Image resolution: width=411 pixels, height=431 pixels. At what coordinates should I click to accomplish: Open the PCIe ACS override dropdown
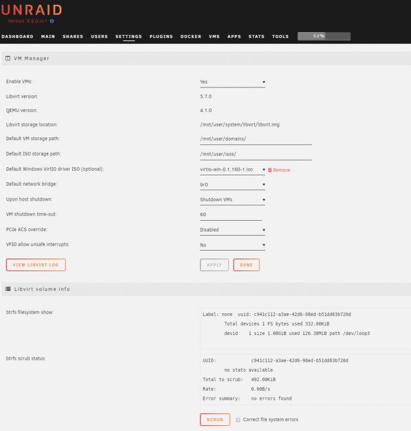tap(232, 230)
